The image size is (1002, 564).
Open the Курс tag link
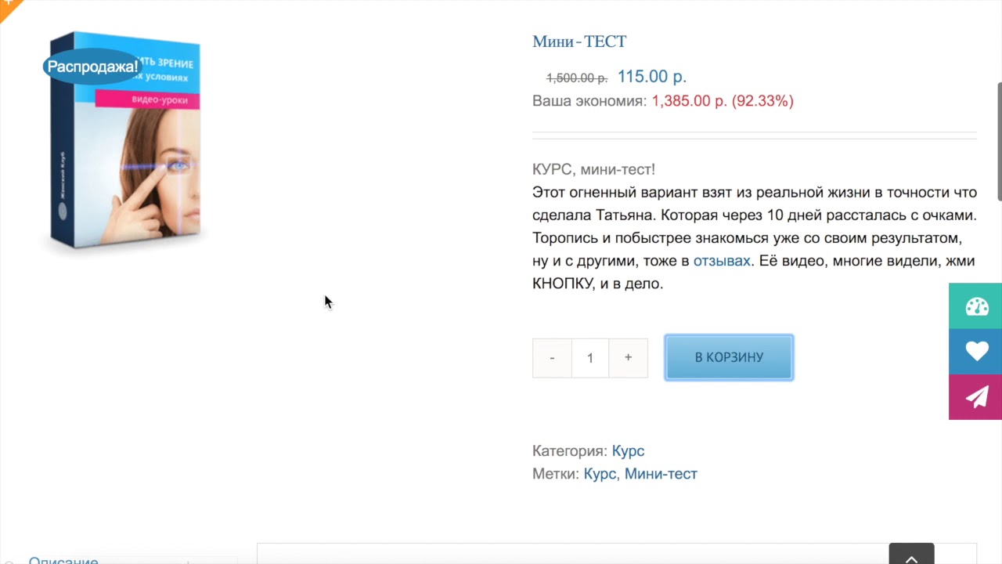tap(600, 474)
